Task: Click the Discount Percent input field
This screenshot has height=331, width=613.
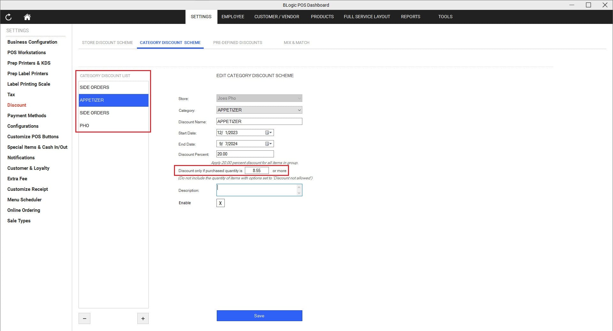Action: click(x=245, y=154)
